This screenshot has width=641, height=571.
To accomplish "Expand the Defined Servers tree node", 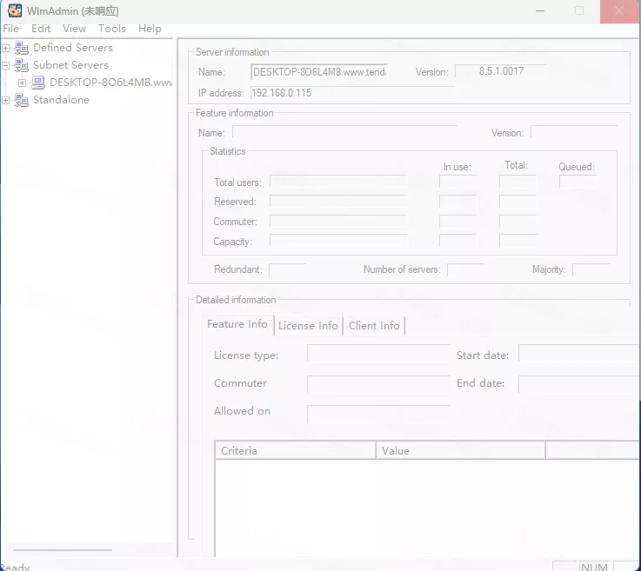I will click(6, 48).
